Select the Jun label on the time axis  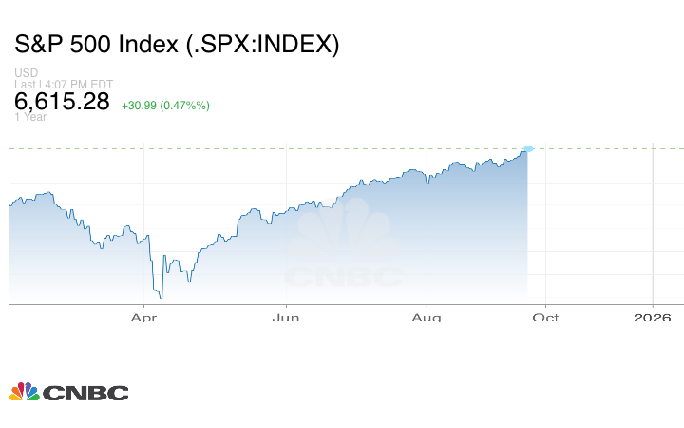point(287,317)
